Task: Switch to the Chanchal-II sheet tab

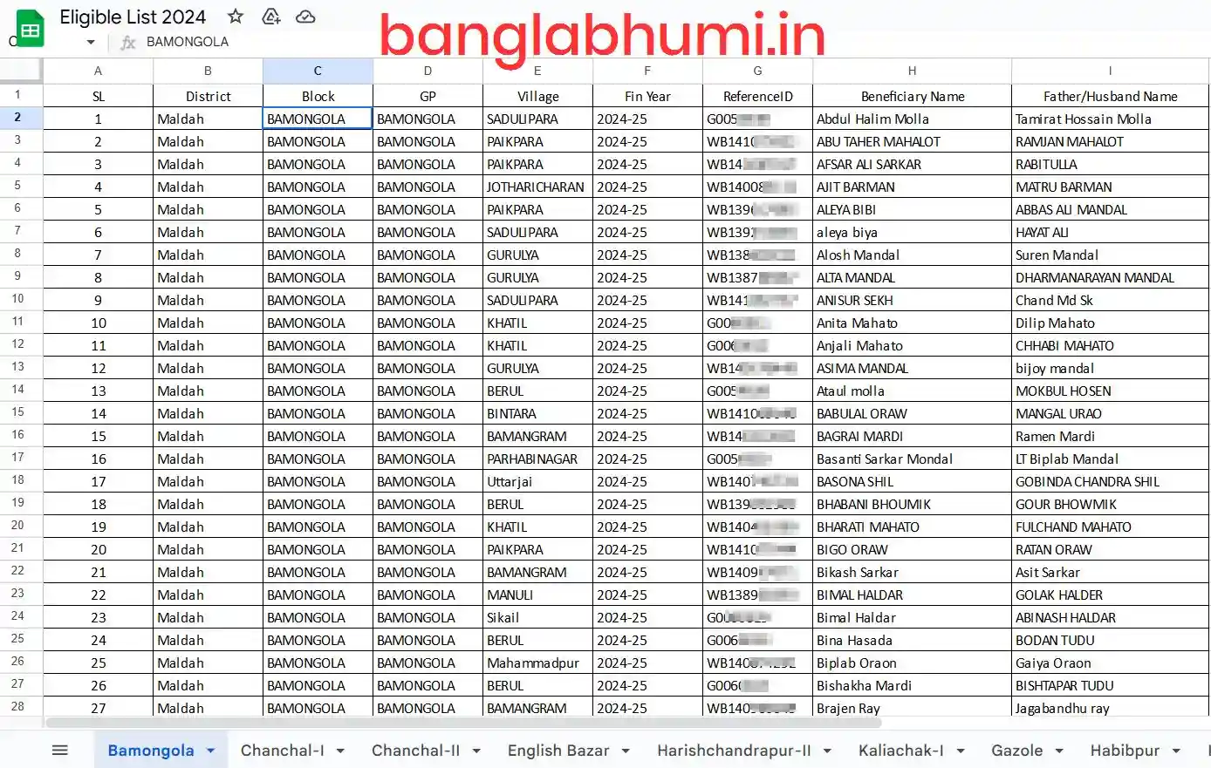Action: pyautogui.click(x=415, y=751)
